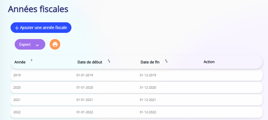Image resolution: width=268 pixels, height=120 pixels.
Task: Select the 2022 fiscal year row
Action: click(136, 112)
